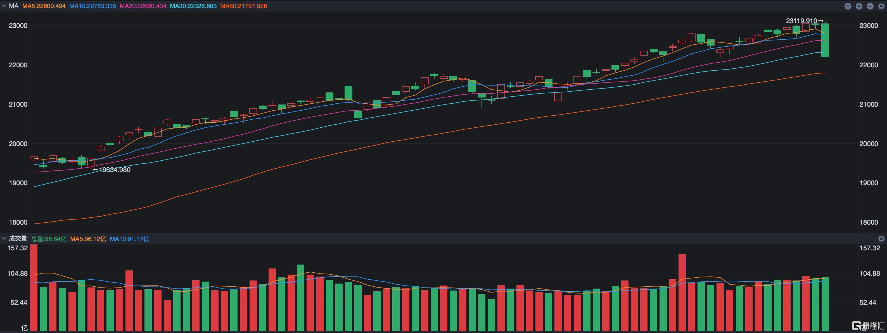Click the MA5:22800.494 legend value

click(44, 6)
